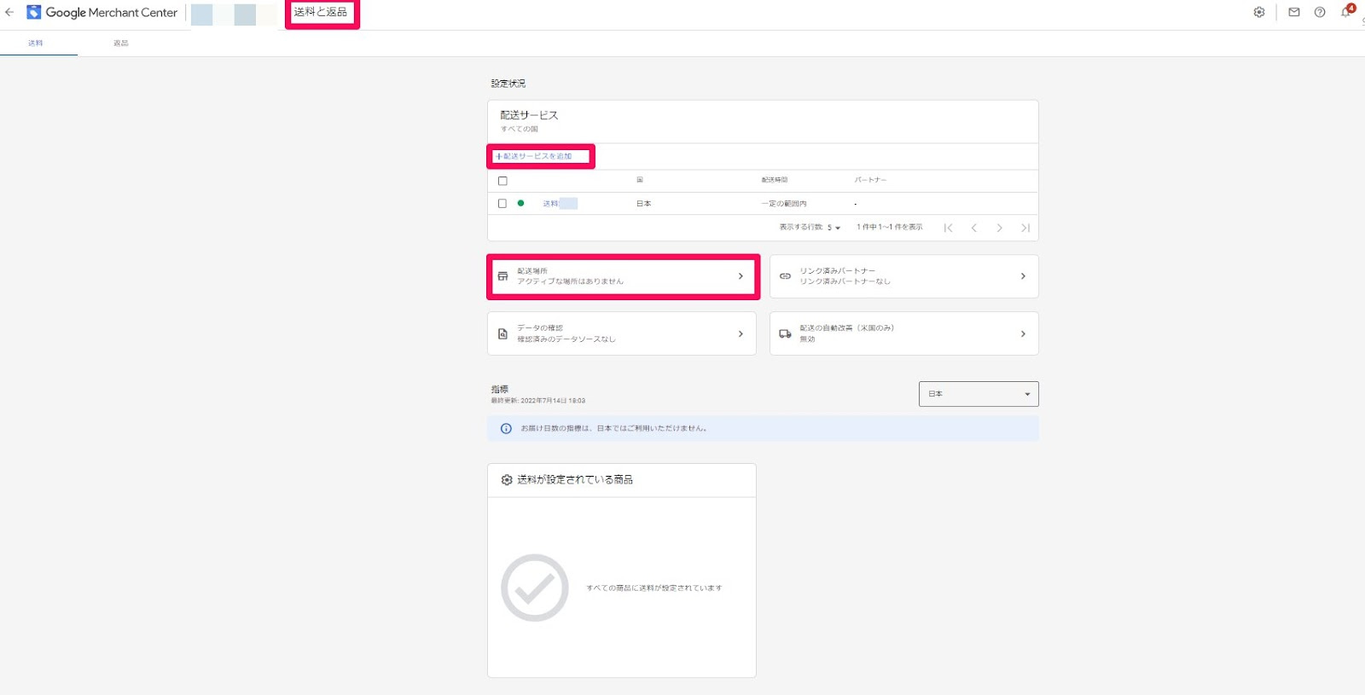Viewport: 1365px width, 695px height.
Task: Jump to first page of table
Action: (x=948, y=228)
